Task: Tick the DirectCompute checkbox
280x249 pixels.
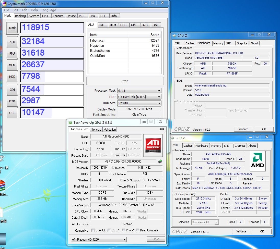Action: (137, 230)
